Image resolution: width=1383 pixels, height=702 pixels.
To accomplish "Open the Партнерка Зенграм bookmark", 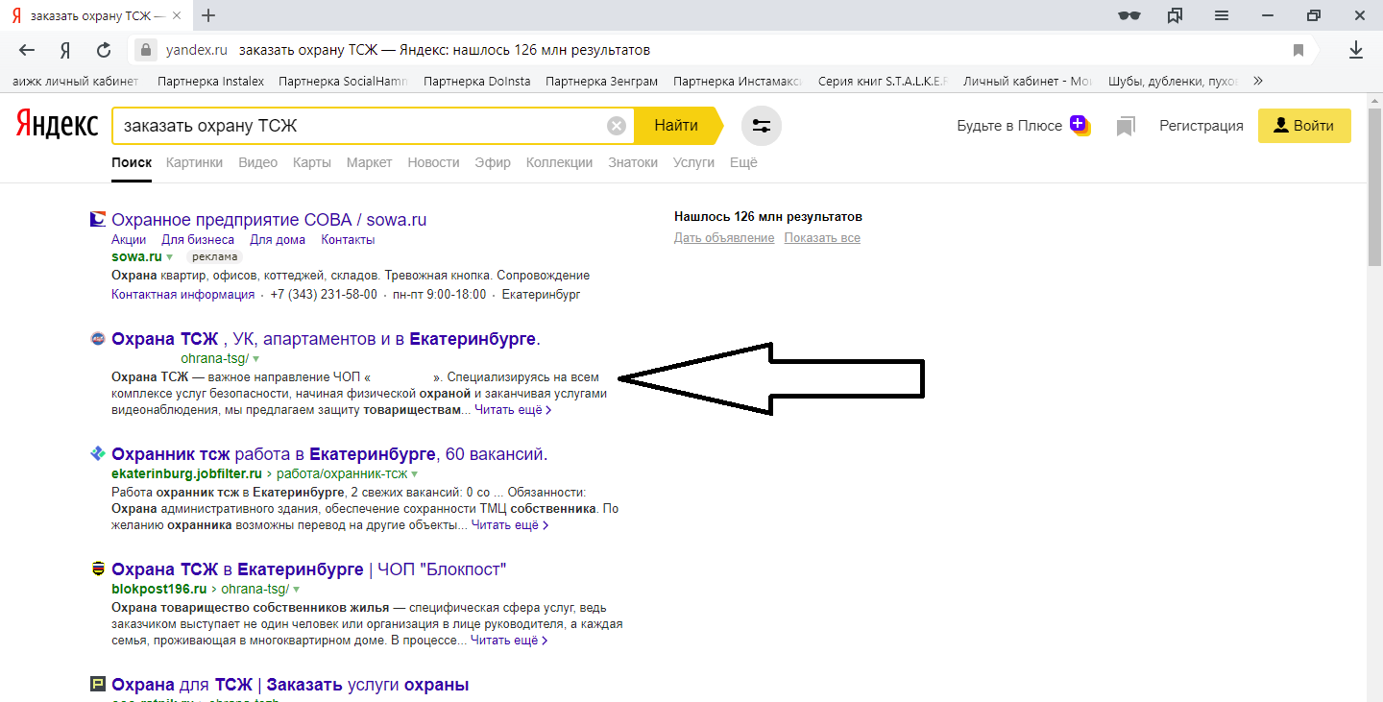I will pyautogui.click(x=602, y=81).
